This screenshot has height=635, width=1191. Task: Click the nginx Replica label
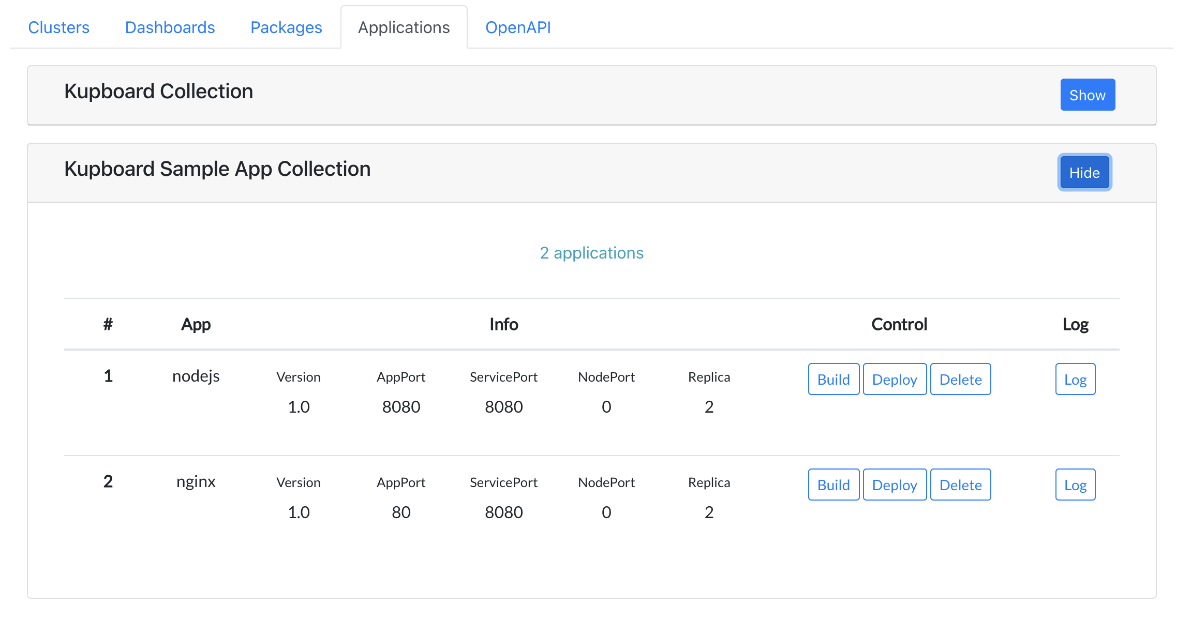click(709, 482)
